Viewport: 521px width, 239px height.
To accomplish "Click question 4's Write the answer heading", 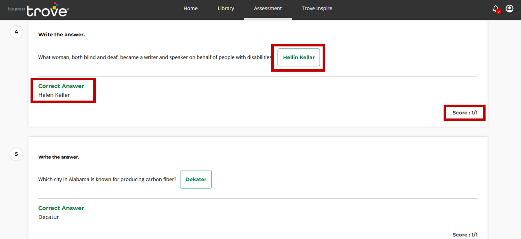I will point(62,35).
